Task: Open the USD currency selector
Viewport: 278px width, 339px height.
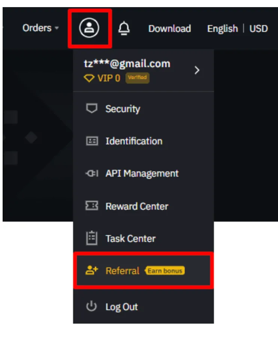Action: (259, 28)
